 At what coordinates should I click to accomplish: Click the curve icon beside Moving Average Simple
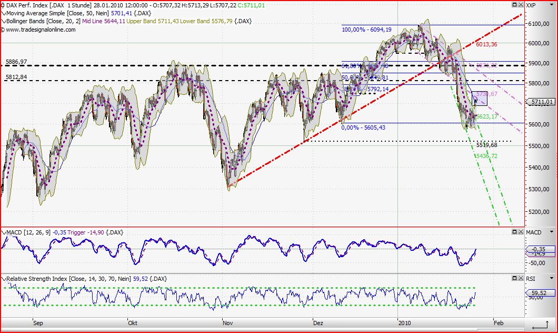coord(4,13)
